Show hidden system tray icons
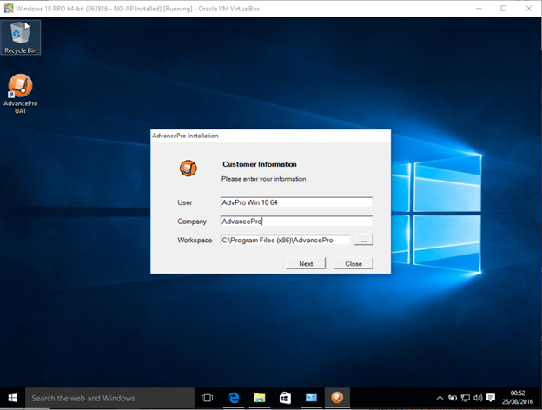The width and height of the screenshot is (542, 410). click(440, 398)
